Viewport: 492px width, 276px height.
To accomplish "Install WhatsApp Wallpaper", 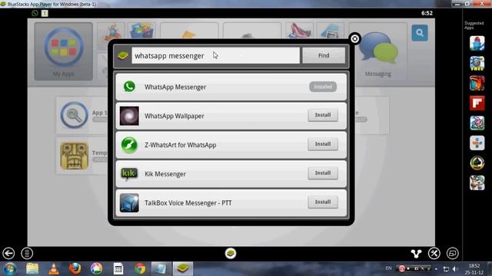I will (323, 115).
